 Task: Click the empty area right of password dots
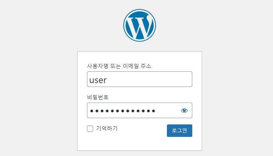click(167, 110)
